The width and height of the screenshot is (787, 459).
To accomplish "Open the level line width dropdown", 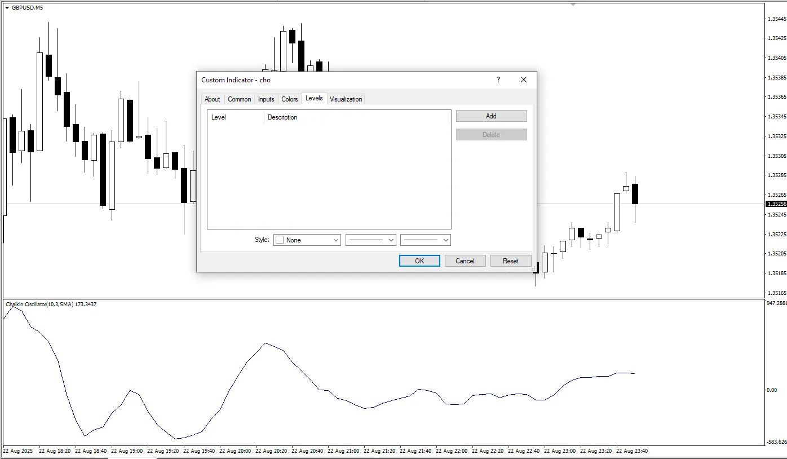I will click(426, 240).
